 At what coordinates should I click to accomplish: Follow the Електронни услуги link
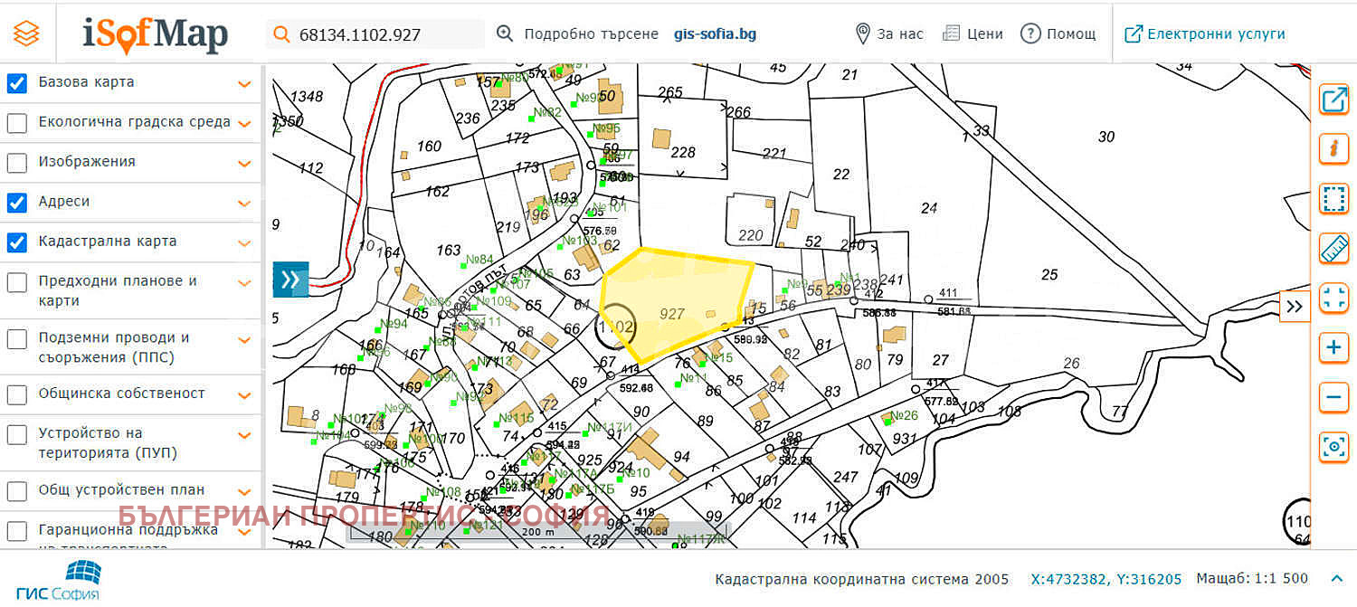click(1204, 34)
